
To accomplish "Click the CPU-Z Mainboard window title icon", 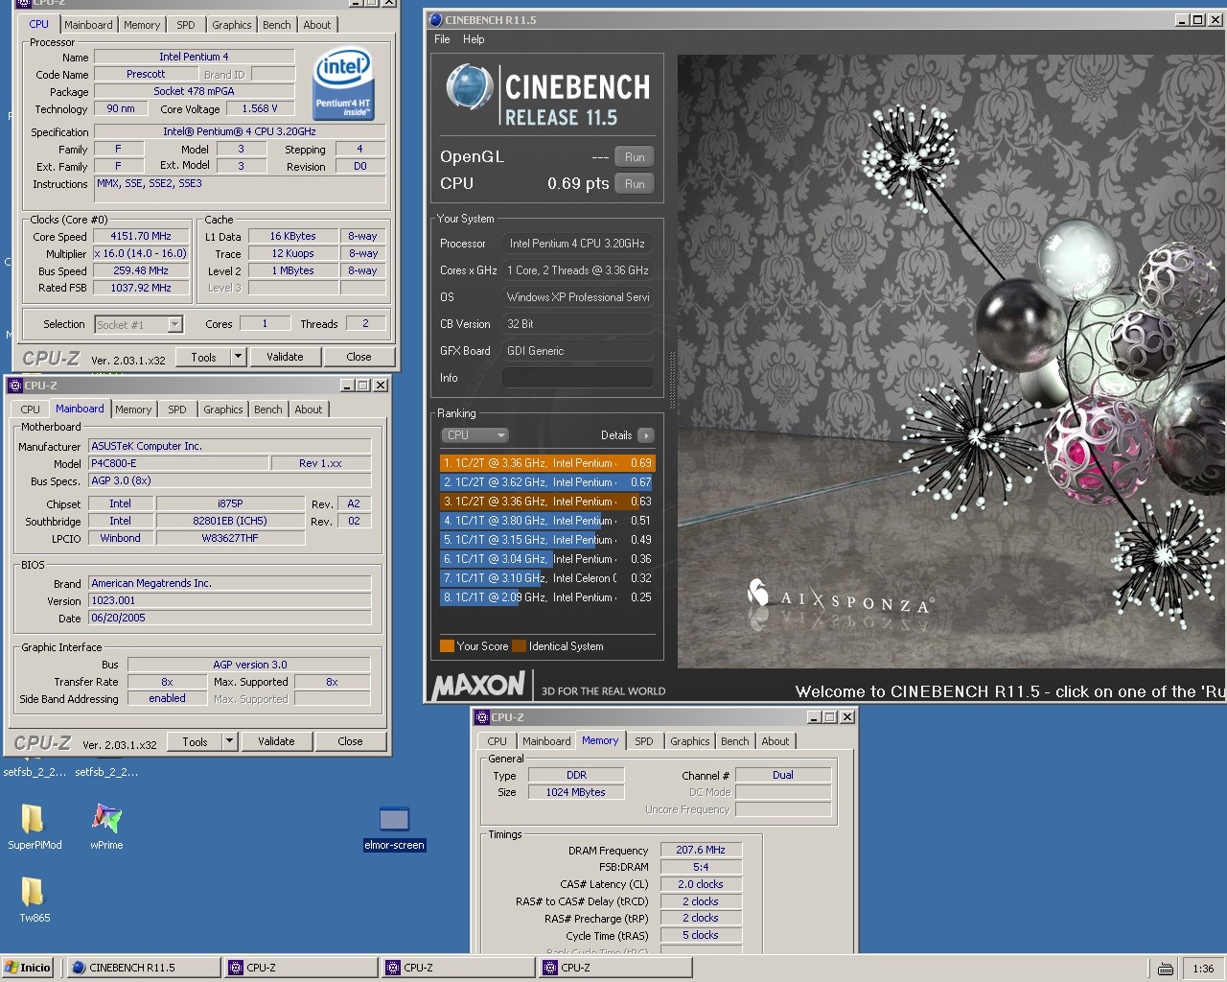I will coord(15,386).
